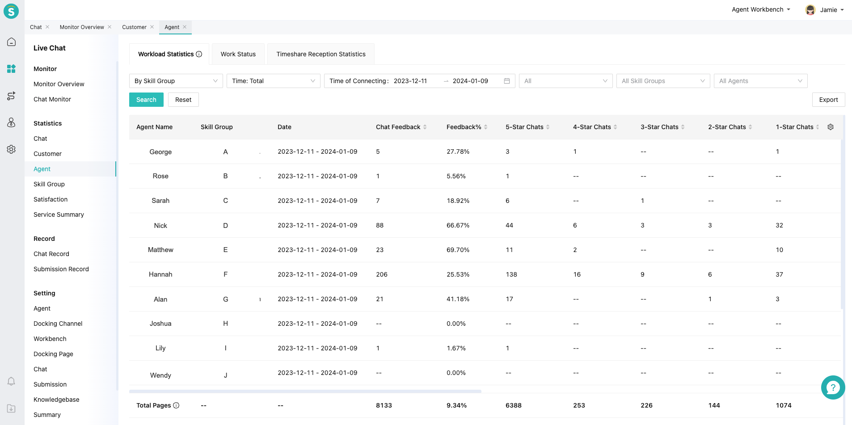This screenshot has width=852, height=425.
Task: Expand the Jamie account menu
Action: [x=831, y=10]
